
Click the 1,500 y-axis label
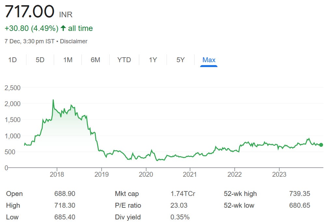pos(12,120)
